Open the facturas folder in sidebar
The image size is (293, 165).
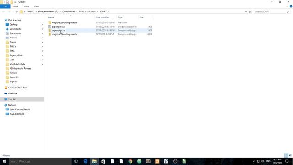click(x=13, y=73)
